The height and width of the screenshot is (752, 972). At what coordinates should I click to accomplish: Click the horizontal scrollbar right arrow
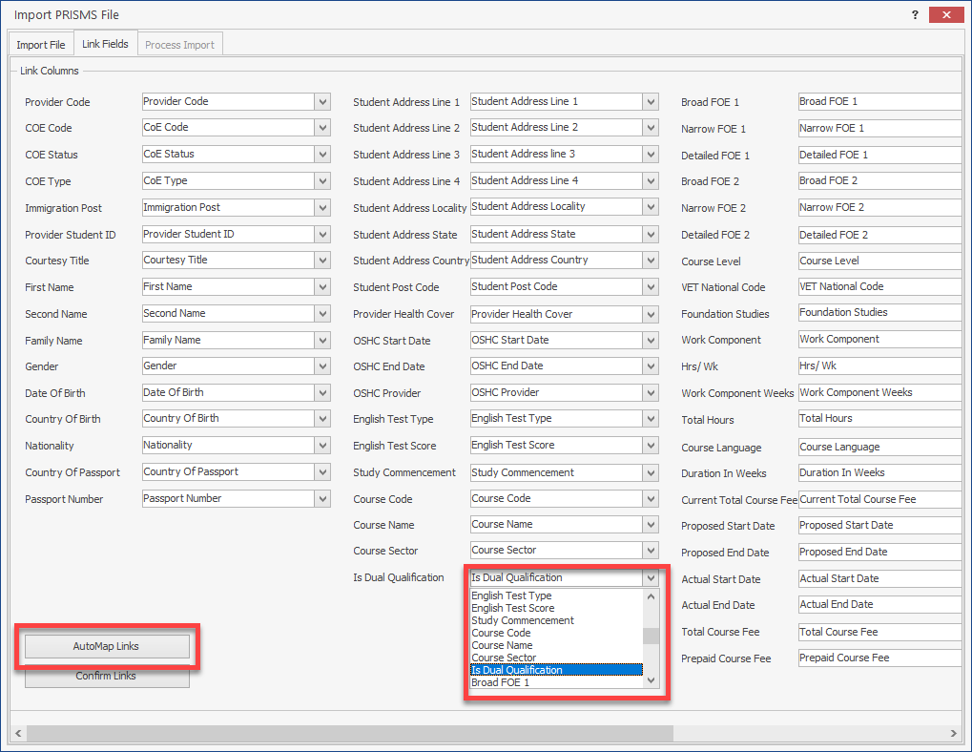tap(954, 733)
